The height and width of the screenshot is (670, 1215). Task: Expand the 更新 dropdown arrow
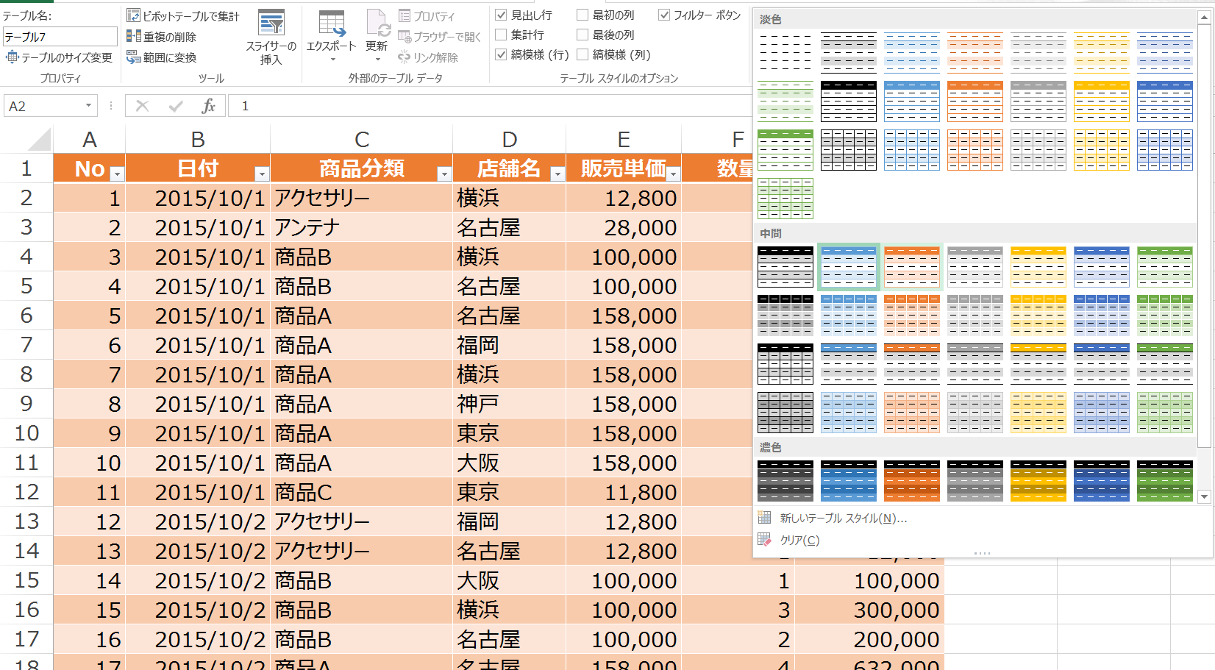tap(377, 60)
